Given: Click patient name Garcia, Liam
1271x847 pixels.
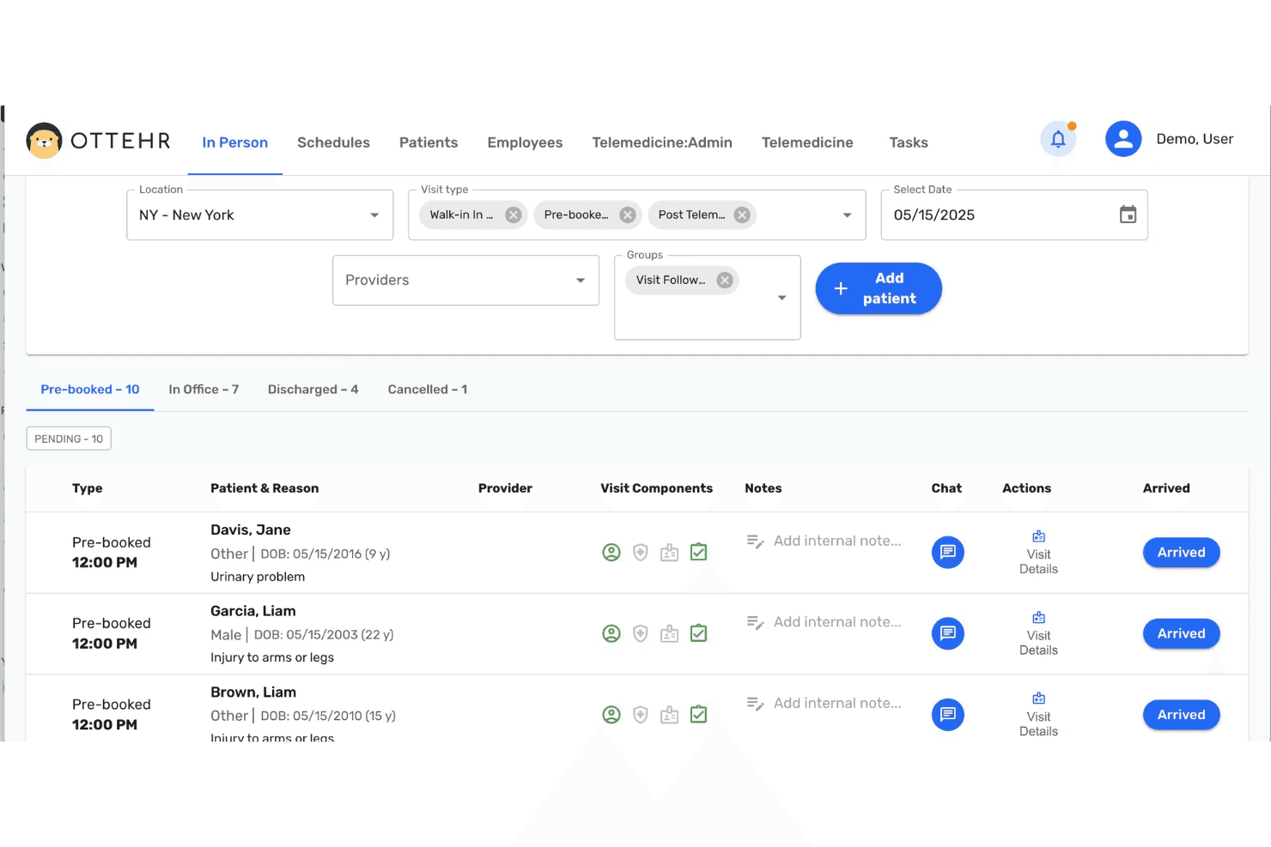Looking at the screenshot, I should click(253, 611).
